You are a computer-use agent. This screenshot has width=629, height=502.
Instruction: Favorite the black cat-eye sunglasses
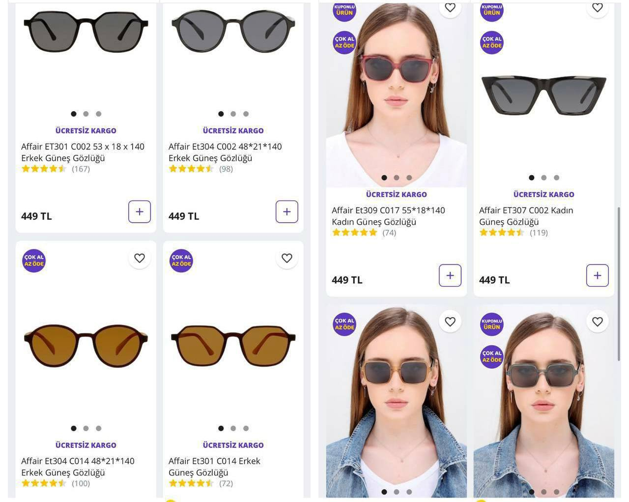point(598,7)
